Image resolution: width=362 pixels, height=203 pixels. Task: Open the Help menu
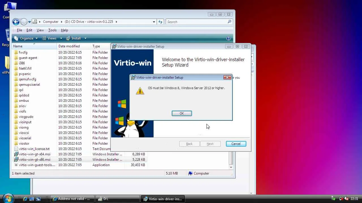(x=64, y=30)
